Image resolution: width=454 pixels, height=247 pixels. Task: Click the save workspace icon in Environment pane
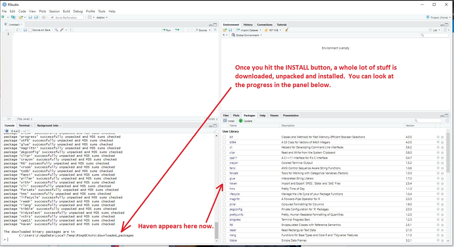(x=230, y=30)
